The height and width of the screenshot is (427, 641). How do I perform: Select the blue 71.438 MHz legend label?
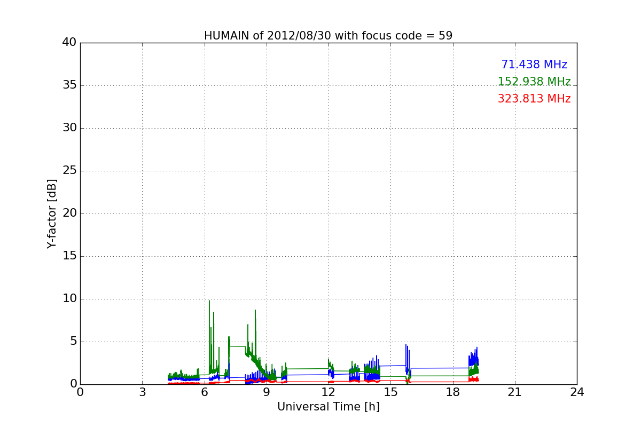(x=534, y=65)
